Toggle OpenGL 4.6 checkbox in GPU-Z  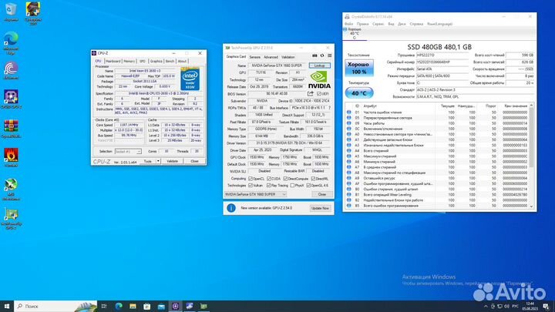308,186
